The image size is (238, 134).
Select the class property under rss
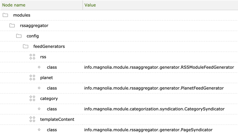(52, 67)
